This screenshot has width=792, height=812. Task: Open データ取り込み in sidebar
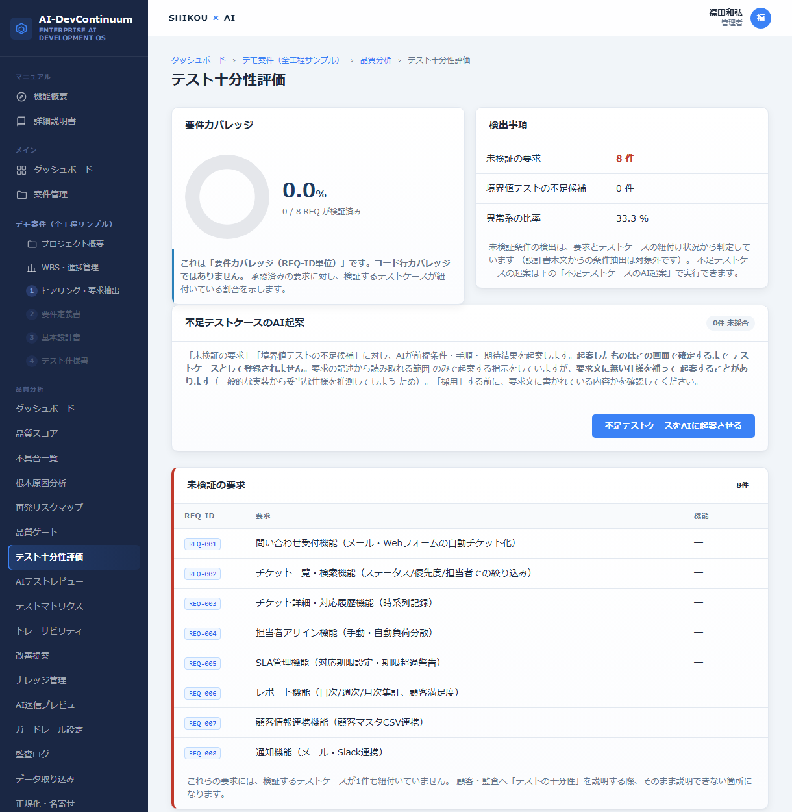point(74,780)
